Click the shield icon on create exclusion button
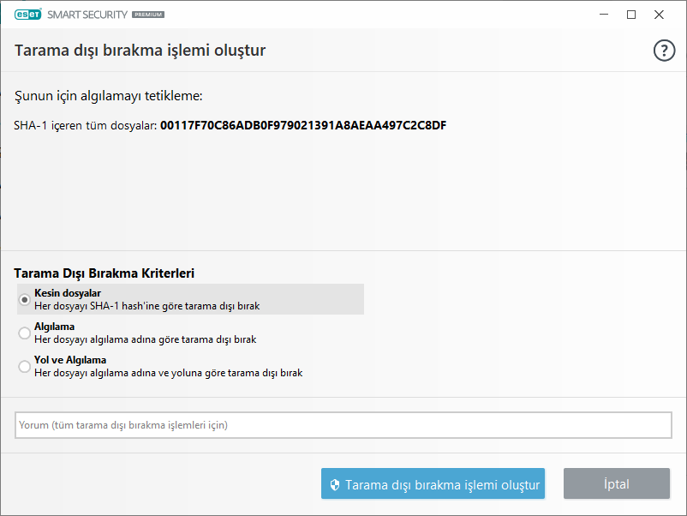 click(336, 484)
